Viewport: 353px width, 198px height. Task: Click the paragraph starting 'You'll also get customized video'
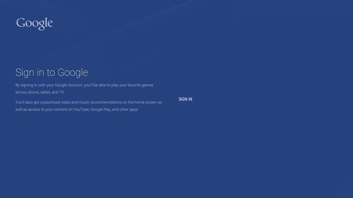(88, 106)
